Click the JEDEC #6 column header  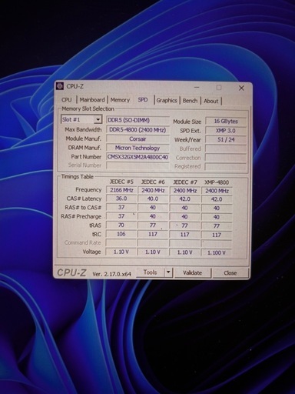(x=153, y=182)
